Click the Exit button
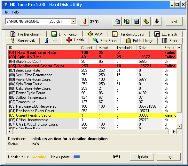The width and height of the screenshot is (188, 166). pyautogui.click(x=174, y=21)
